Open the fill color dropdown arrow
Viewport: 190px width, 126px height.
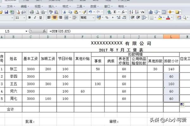point(164,18)
